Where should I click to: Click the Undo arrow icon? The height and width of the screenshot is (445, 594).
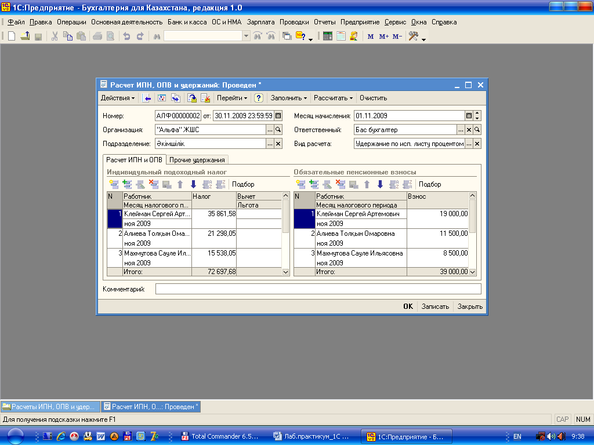point(126,37)
